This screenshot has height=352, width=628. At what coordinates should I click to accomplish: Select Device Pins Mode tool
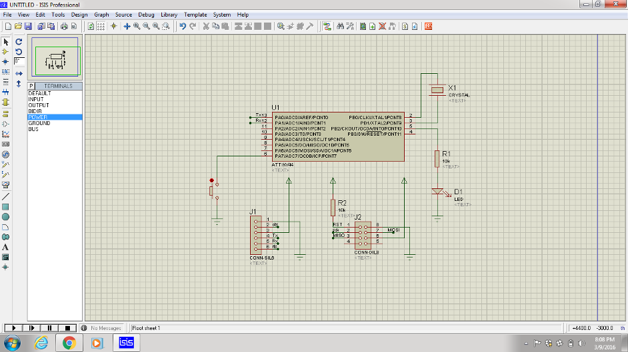[x=5, y=124]
